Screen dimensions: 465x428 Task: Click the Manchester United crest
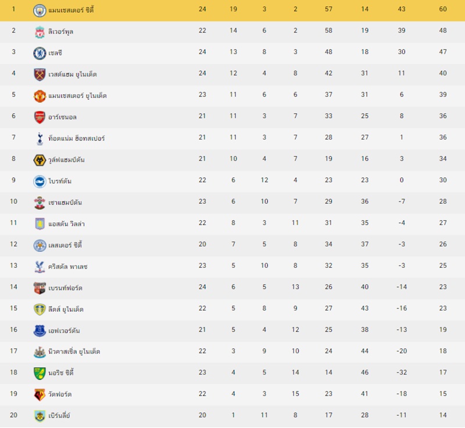click(x=40, y=96)
